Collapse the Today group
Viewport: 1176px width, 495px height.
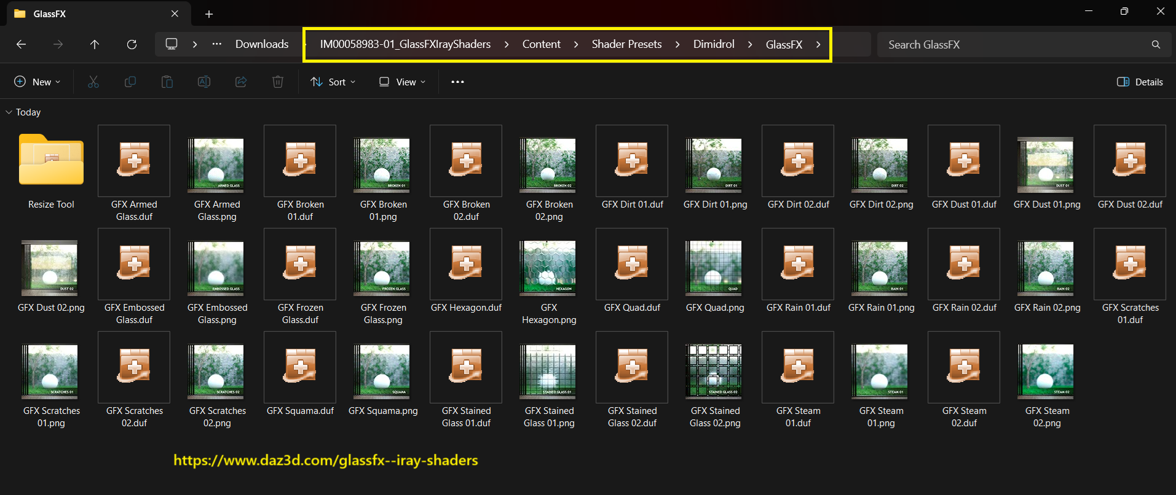(x=9, y=112)
